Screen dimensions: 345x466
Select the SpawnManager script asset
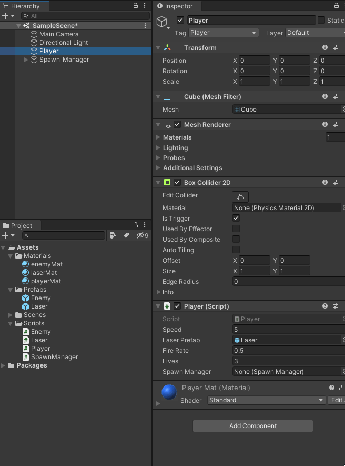click(x=50, y=357)
